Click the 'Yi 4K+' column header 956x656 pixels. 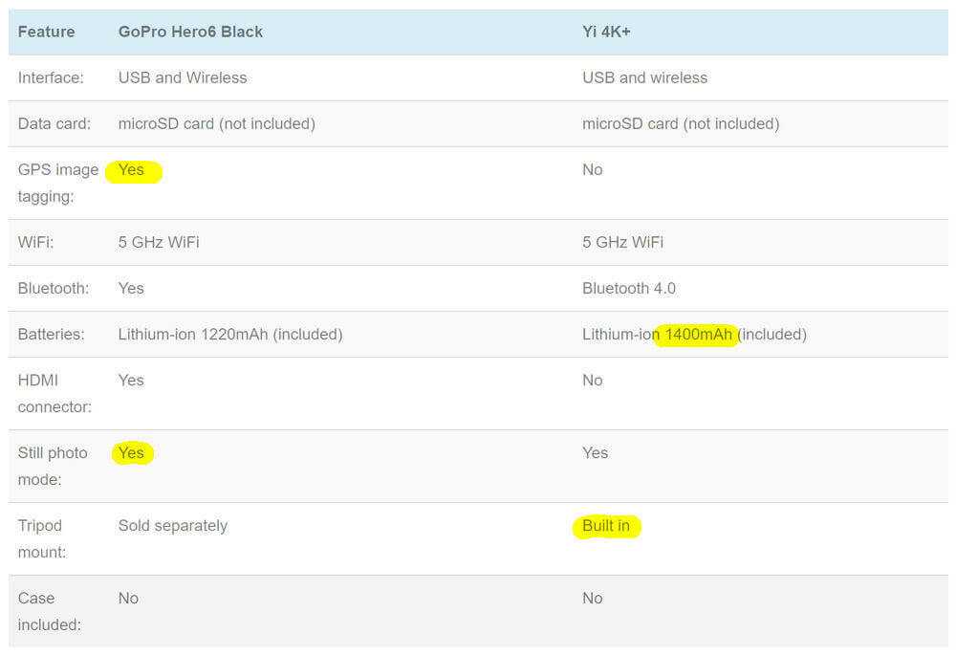[x=606, y=32]
